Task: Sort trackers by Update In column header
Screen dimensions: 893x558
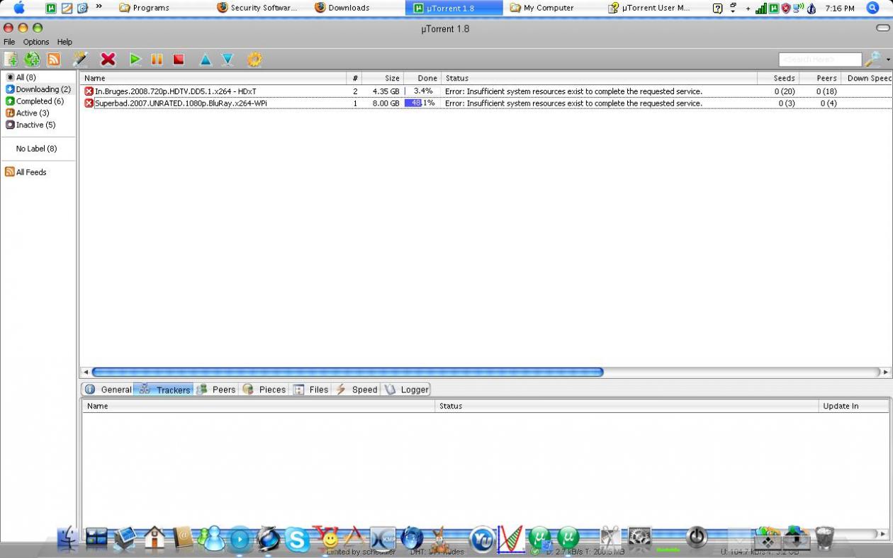Action: point(853,406)
